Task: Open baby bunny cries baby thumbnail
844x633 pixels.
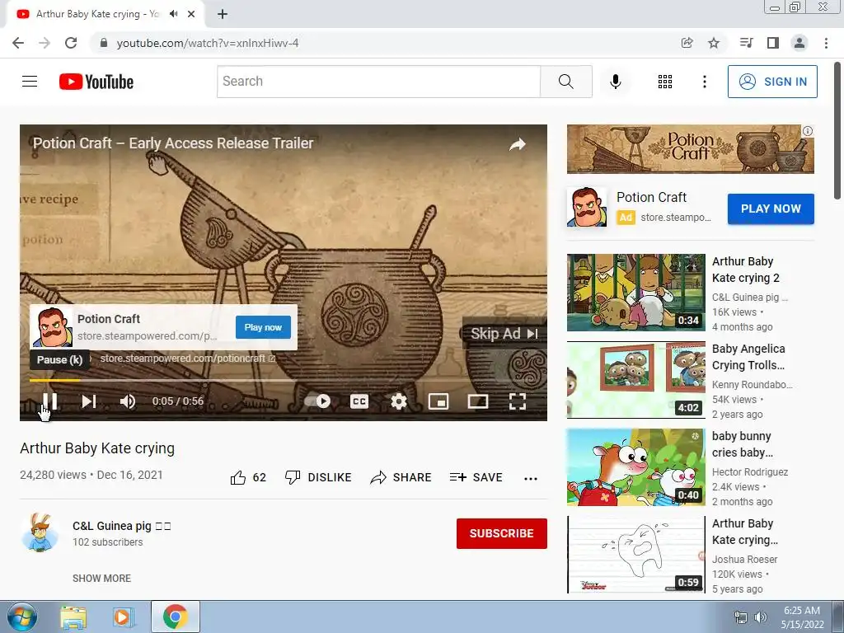Action: click(635, 467)
